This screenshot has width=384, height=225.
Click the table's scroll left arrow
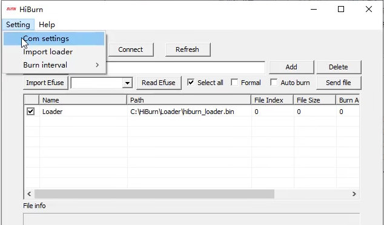(29, 194)
